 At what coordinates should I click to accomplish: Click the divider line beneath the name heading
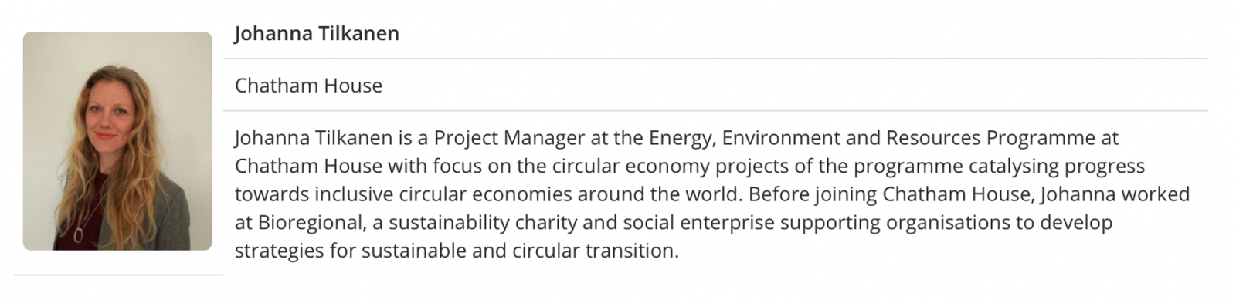pos(715,59)
